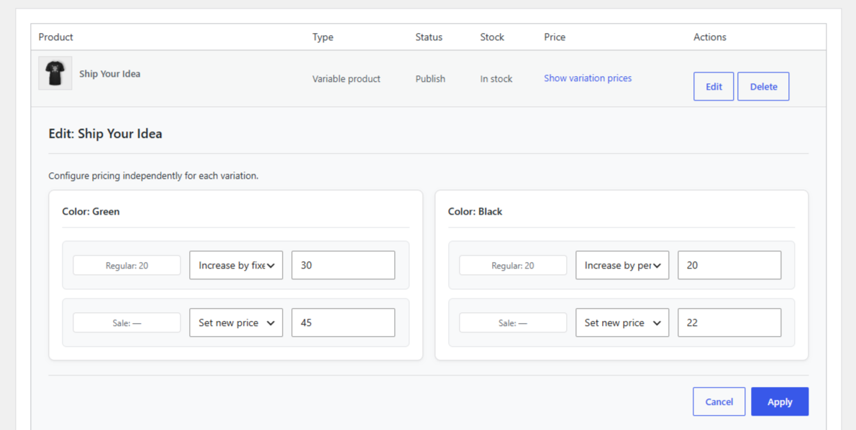Click the In stock cell
The width and height of the screenshot is (856, 430).
[496, 78]
